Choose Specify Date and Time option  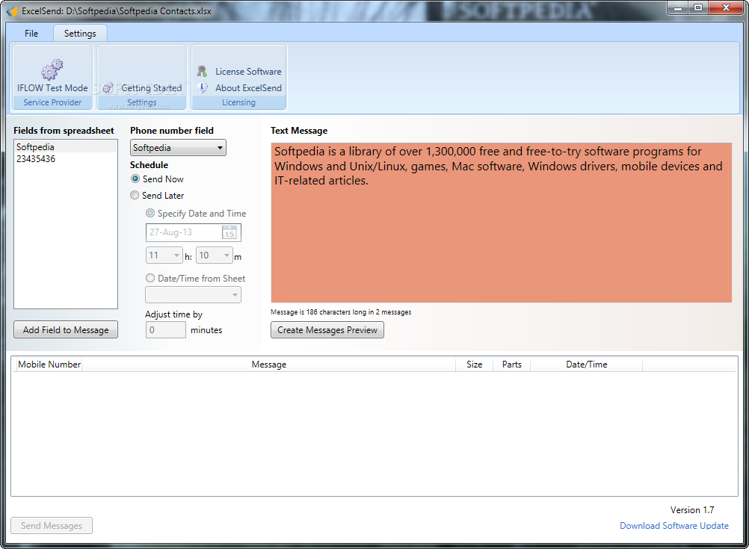coord(150,213)
